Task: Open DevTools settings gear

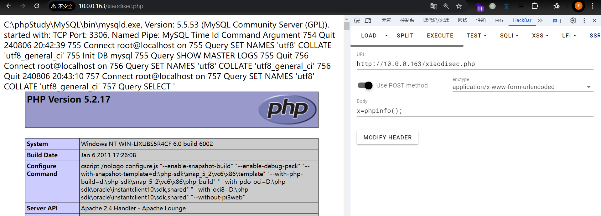Action: 573,20
